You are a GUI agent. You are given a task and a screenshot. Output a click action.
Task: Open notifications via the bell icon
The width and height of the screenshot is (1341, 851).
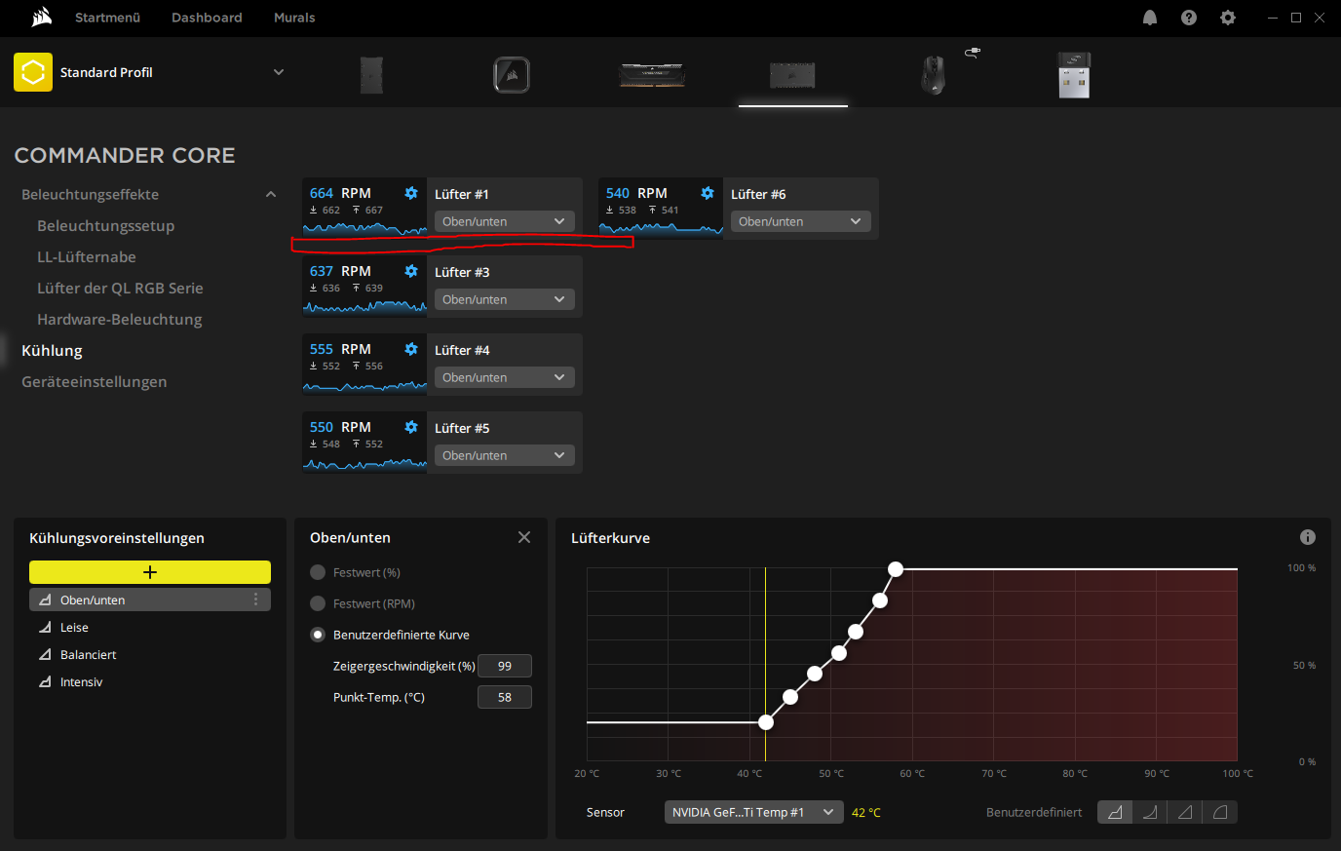pyautogui.click(x=1150, y=18)
